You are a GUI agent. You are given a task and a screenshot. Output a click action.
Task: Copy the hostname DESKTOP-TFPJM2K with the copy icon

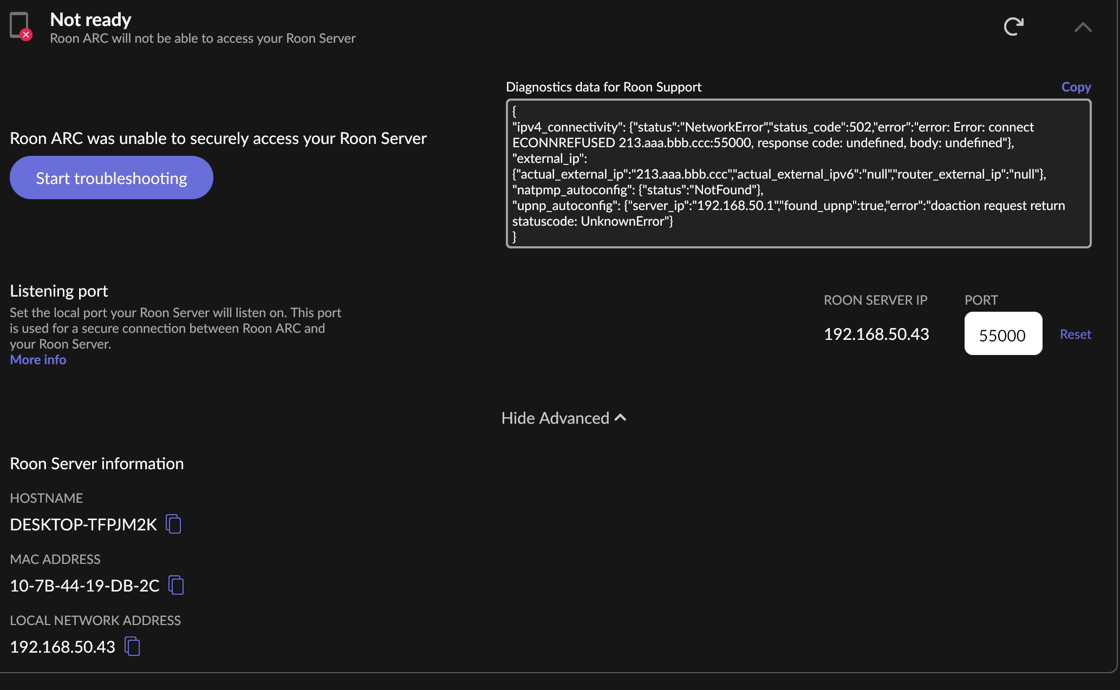173,524
